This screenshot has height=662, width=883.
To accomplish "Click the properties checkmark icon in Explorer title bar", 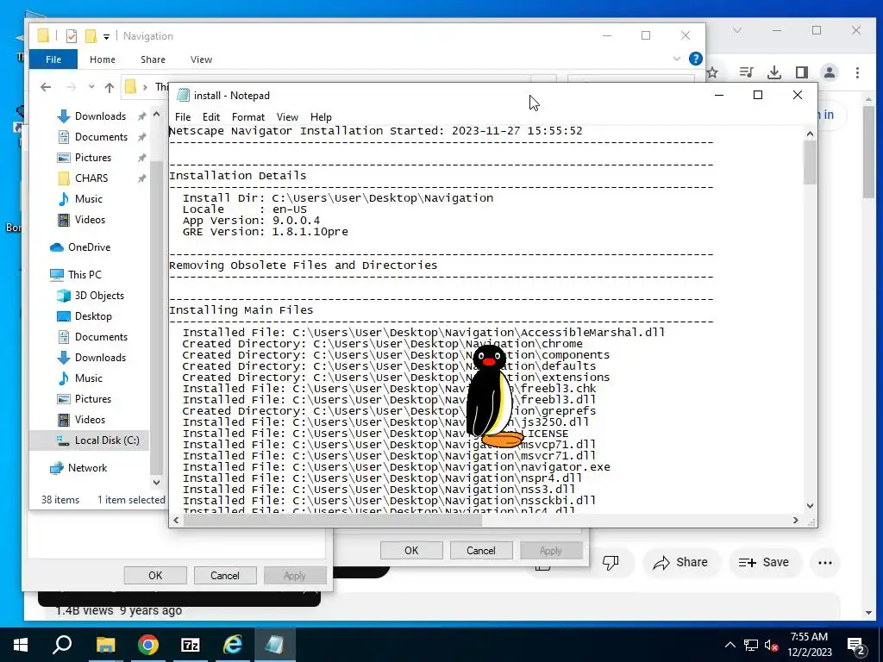I will point(72,36).
